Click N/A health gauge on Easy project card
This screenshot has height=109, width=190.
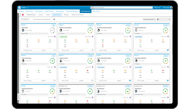pyautogui.click(x=52, y=31)
